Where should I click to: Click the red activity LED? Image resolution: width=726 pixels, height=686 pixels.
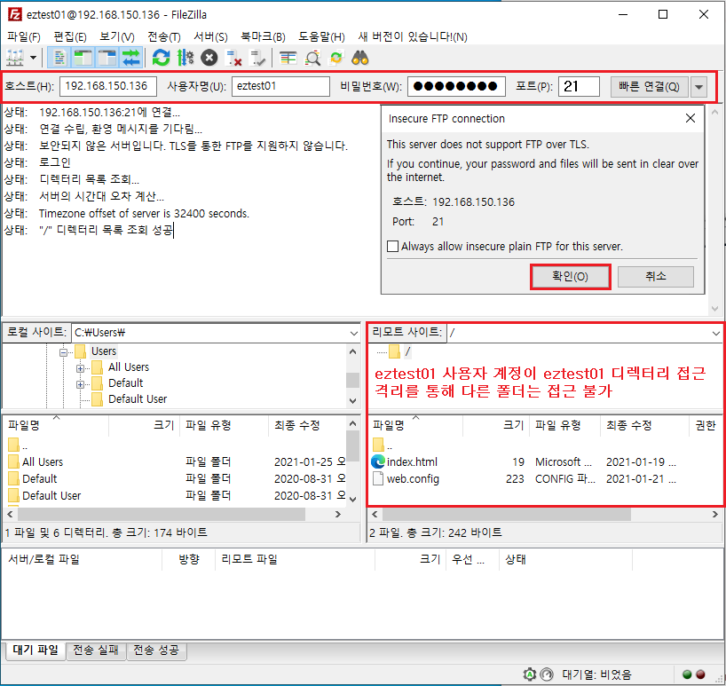701,674
